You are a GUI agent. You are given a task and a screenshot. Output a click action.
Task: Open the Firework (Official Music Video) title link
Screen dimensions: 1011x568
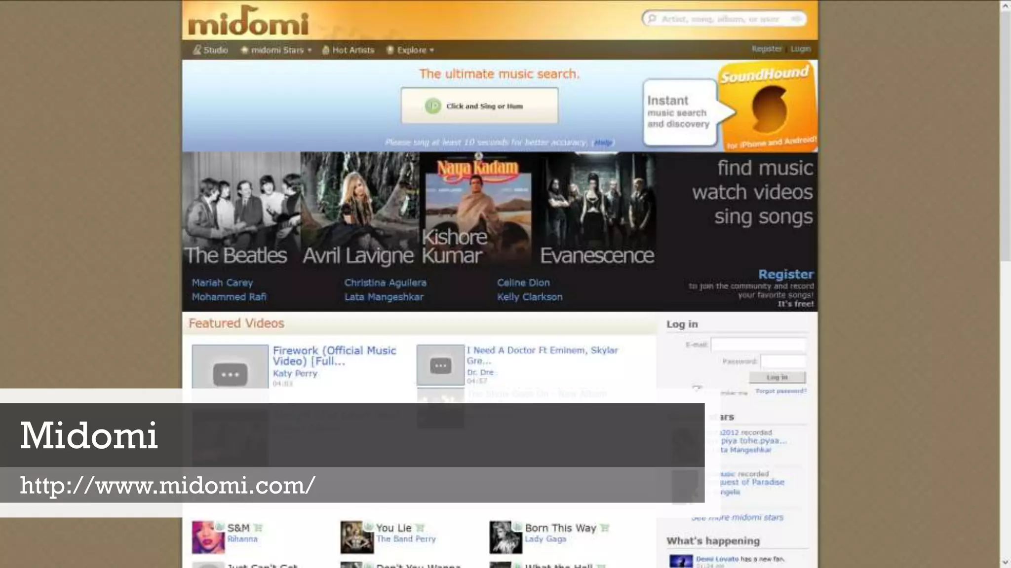334,355
